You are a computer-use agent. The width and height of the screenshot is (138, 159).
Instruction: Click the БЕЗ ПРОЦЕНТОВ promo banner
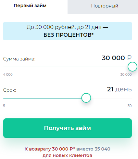pos(68,31)
